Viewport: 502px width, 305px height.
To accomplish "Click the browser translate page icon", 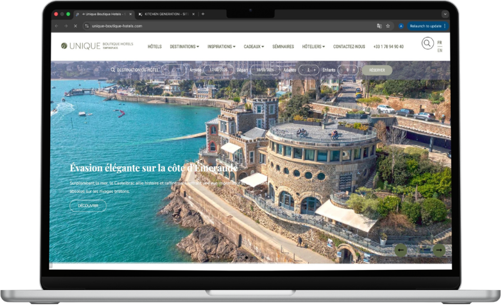I will [379, 26].
